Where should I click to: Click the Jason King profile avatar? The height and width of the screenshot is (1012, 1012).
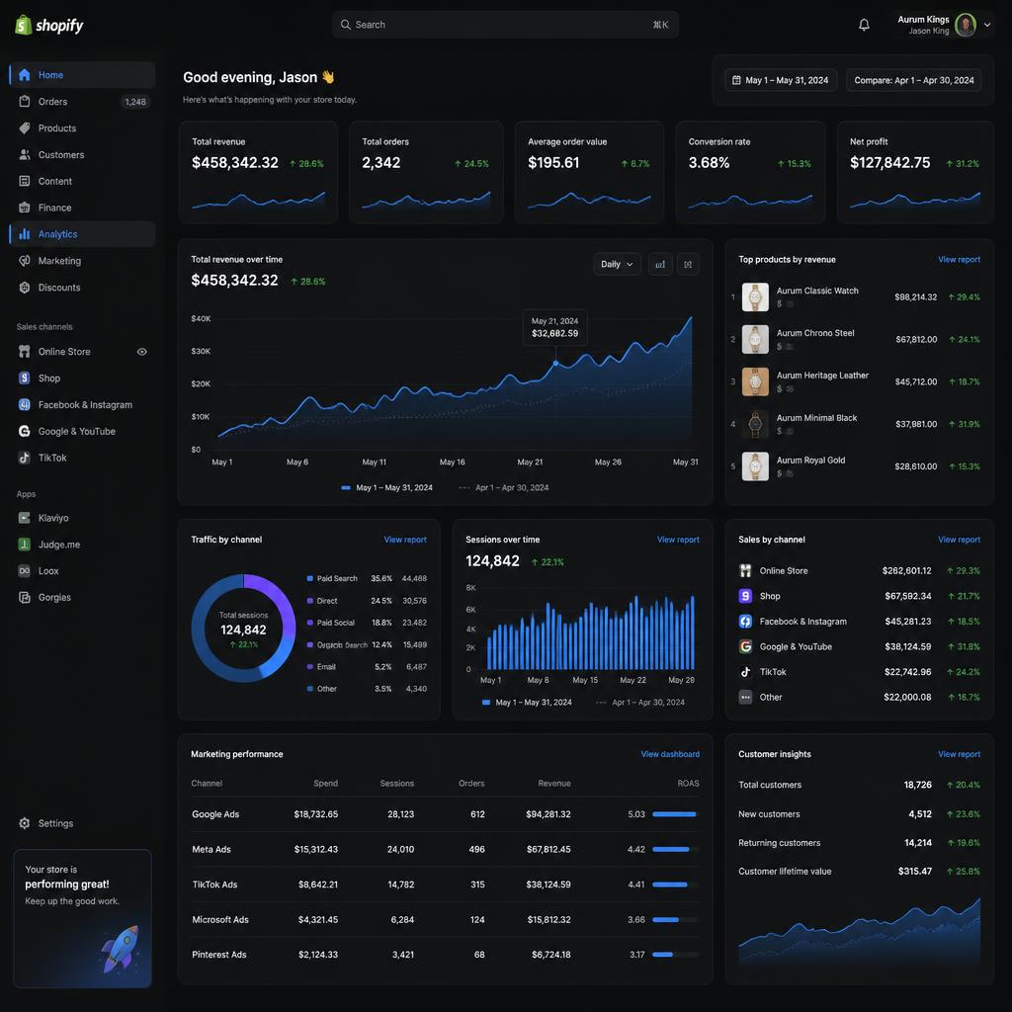tap(966, 25)
